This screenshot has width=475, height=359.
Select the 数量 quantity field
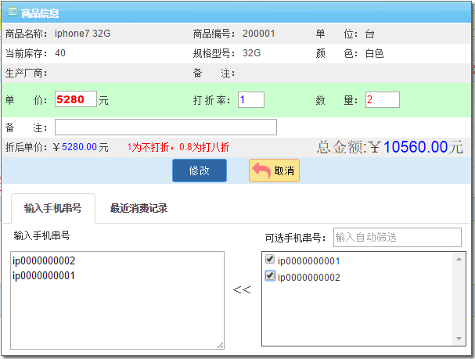382,99
